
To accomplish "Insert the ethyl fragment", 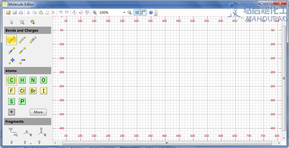I will [13, 132].
